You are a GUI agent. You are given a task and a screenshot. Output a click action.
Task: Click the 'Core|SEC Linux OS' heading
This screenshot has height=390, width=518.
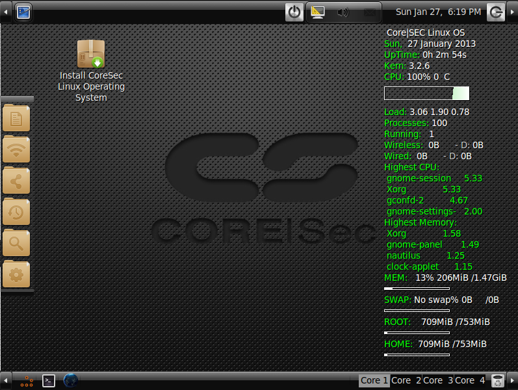[x=426, y=32]
